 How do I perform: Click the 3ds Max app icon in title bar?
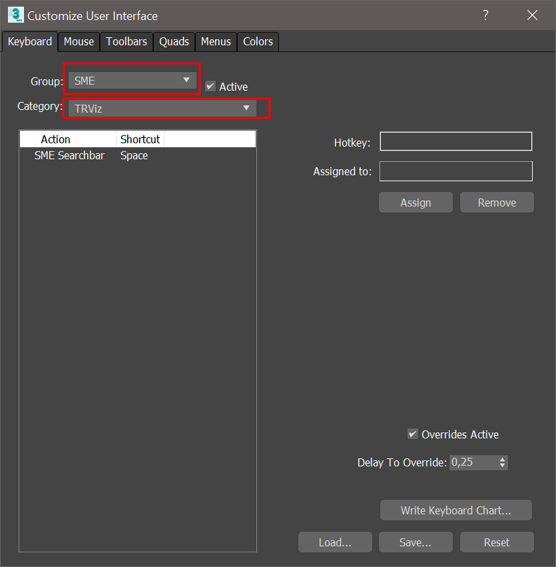tap(15, 15)
